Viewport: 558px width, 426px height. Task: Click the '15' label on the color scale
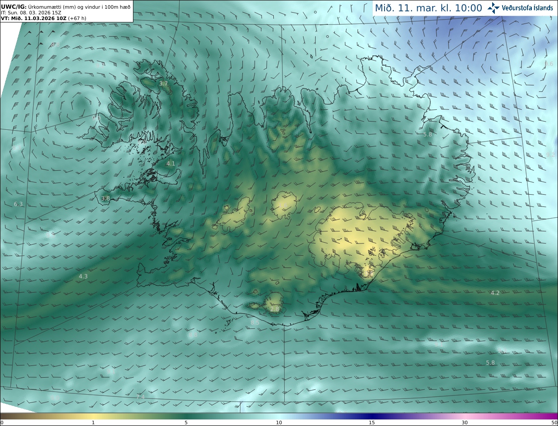(x=372, y=423)
